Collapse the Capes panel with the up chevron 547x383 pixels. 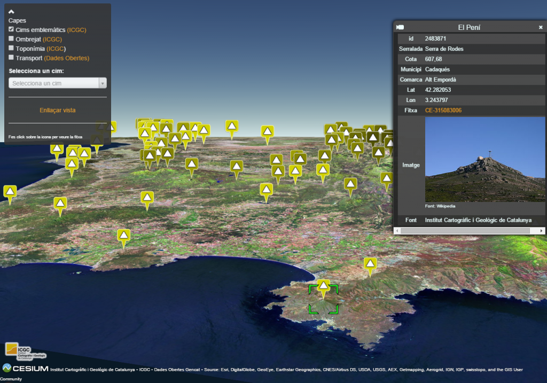pos(11,12)
